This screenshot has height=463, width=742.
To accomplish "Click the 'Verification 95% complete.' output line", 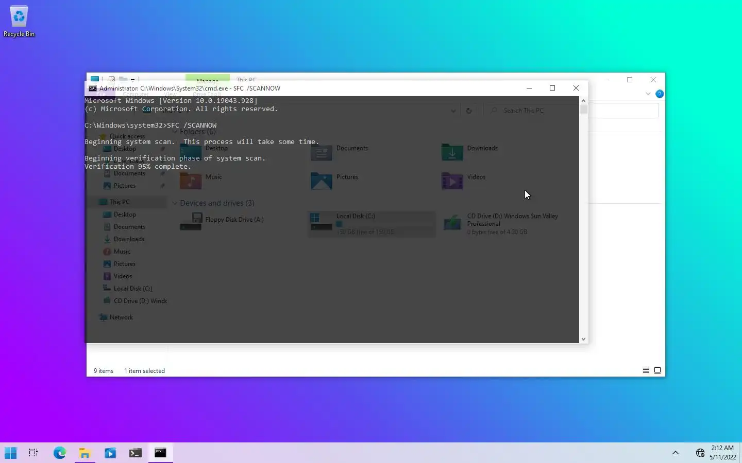I will coord(138,167).
